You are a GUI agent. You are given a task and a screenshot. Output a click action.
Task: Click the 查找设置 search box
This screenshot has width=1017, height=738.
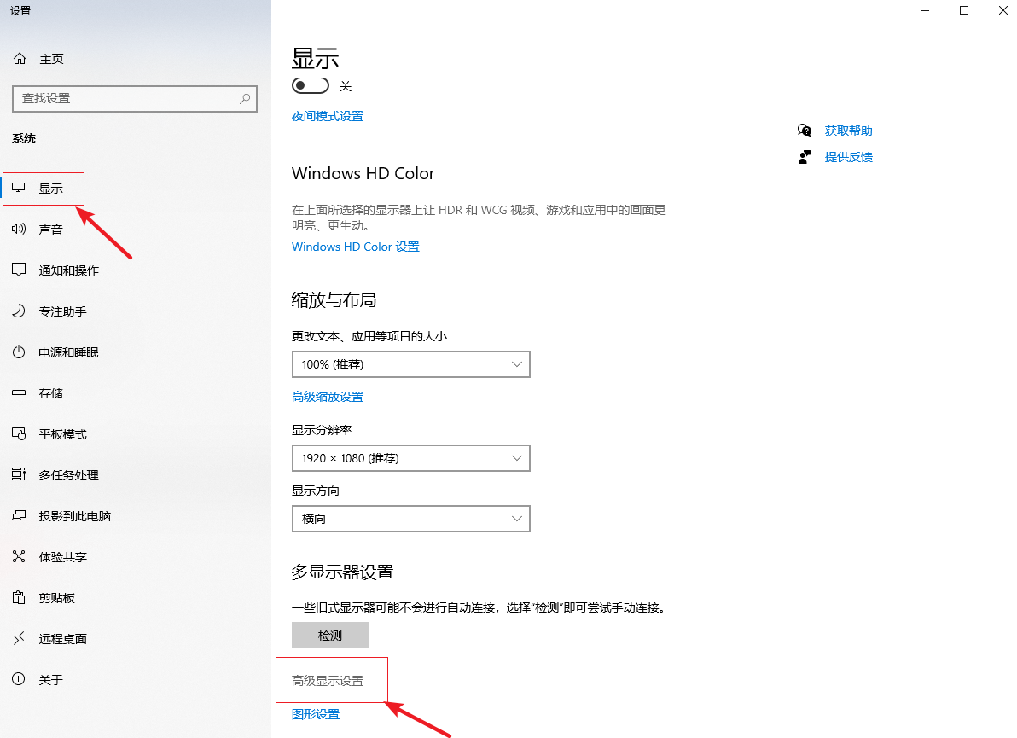126,98
